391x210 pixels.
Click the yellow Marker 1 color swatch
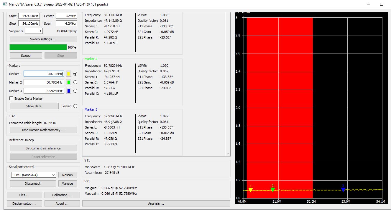pyautogui.click(x=68, y=74)
